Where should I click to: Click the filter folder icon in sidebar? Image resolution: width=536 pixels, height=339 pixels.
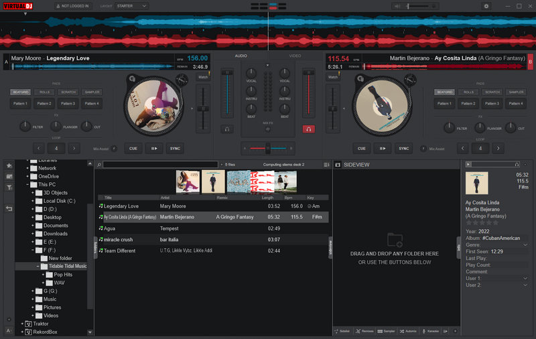coord(9,188)
